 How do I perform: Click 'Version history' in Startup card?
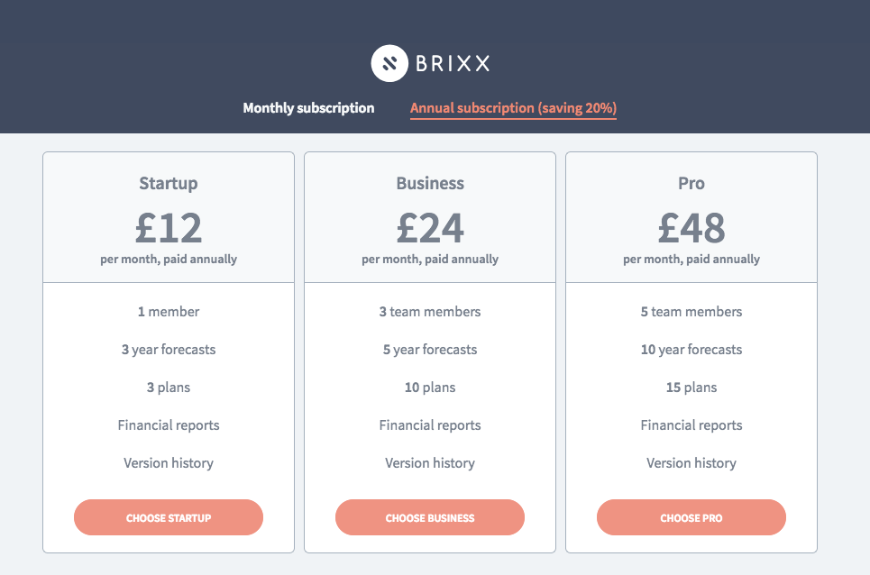pos(169,463)
